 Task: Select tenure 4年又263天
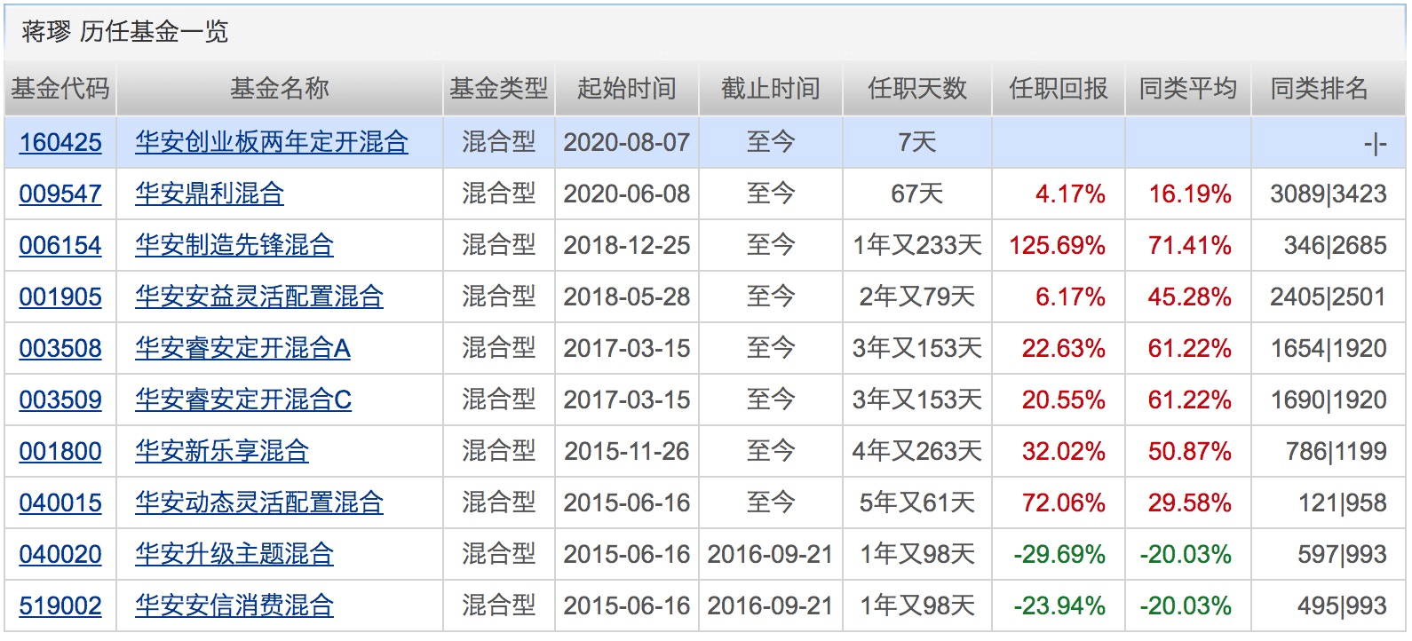point(917,451)
